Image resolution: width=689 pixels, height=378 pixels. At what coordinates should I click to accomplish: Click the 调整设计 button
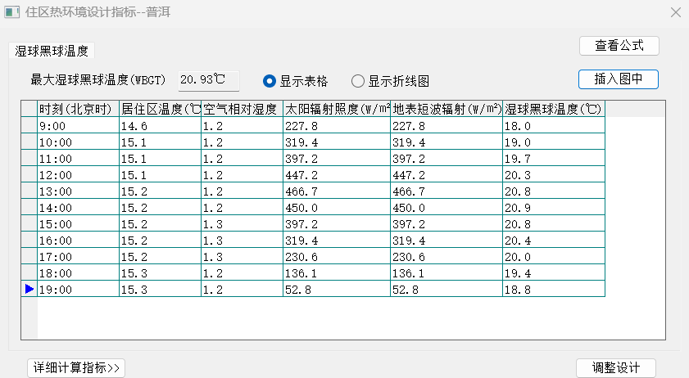[x=615, y=368]
